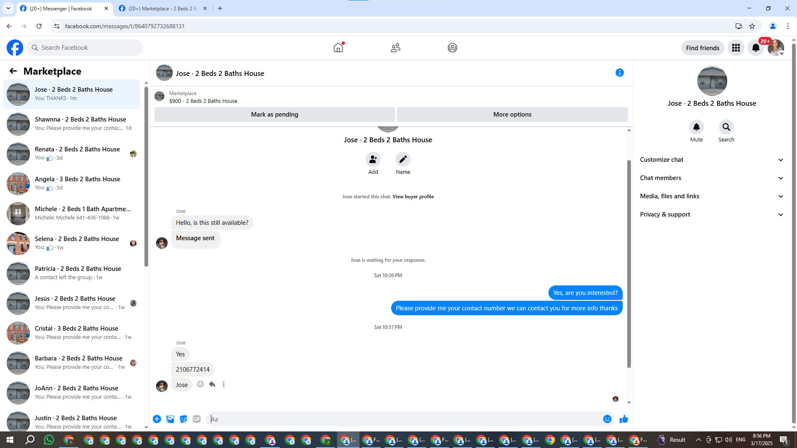Screen dimensions: 797x448
Task: Open Windows taskbar search
Action: pyautogui.click(x=30, y=440)
